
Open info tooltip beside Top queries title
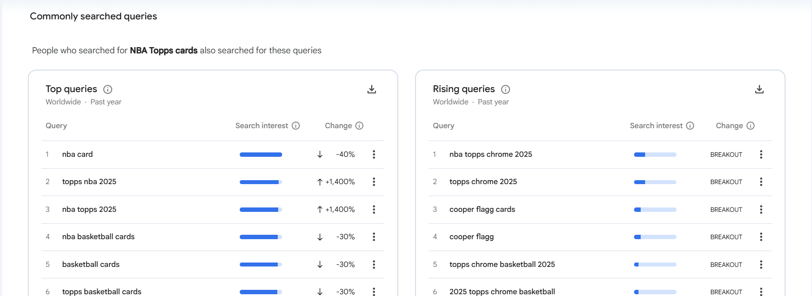point(108,89)
